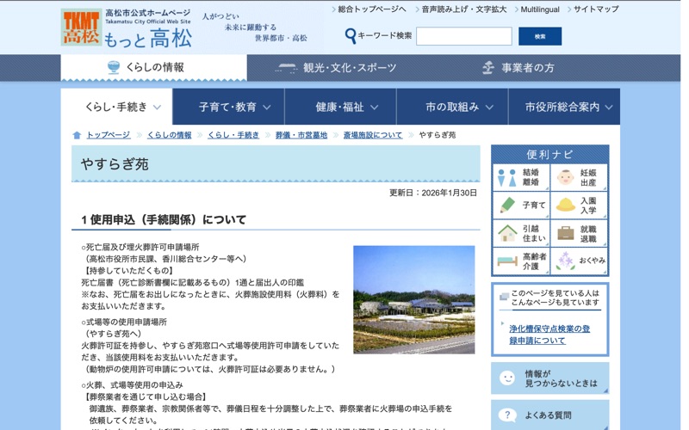689x430 pixels.
Task: Switch to the 事業者の方 tab
Action: 518,68
